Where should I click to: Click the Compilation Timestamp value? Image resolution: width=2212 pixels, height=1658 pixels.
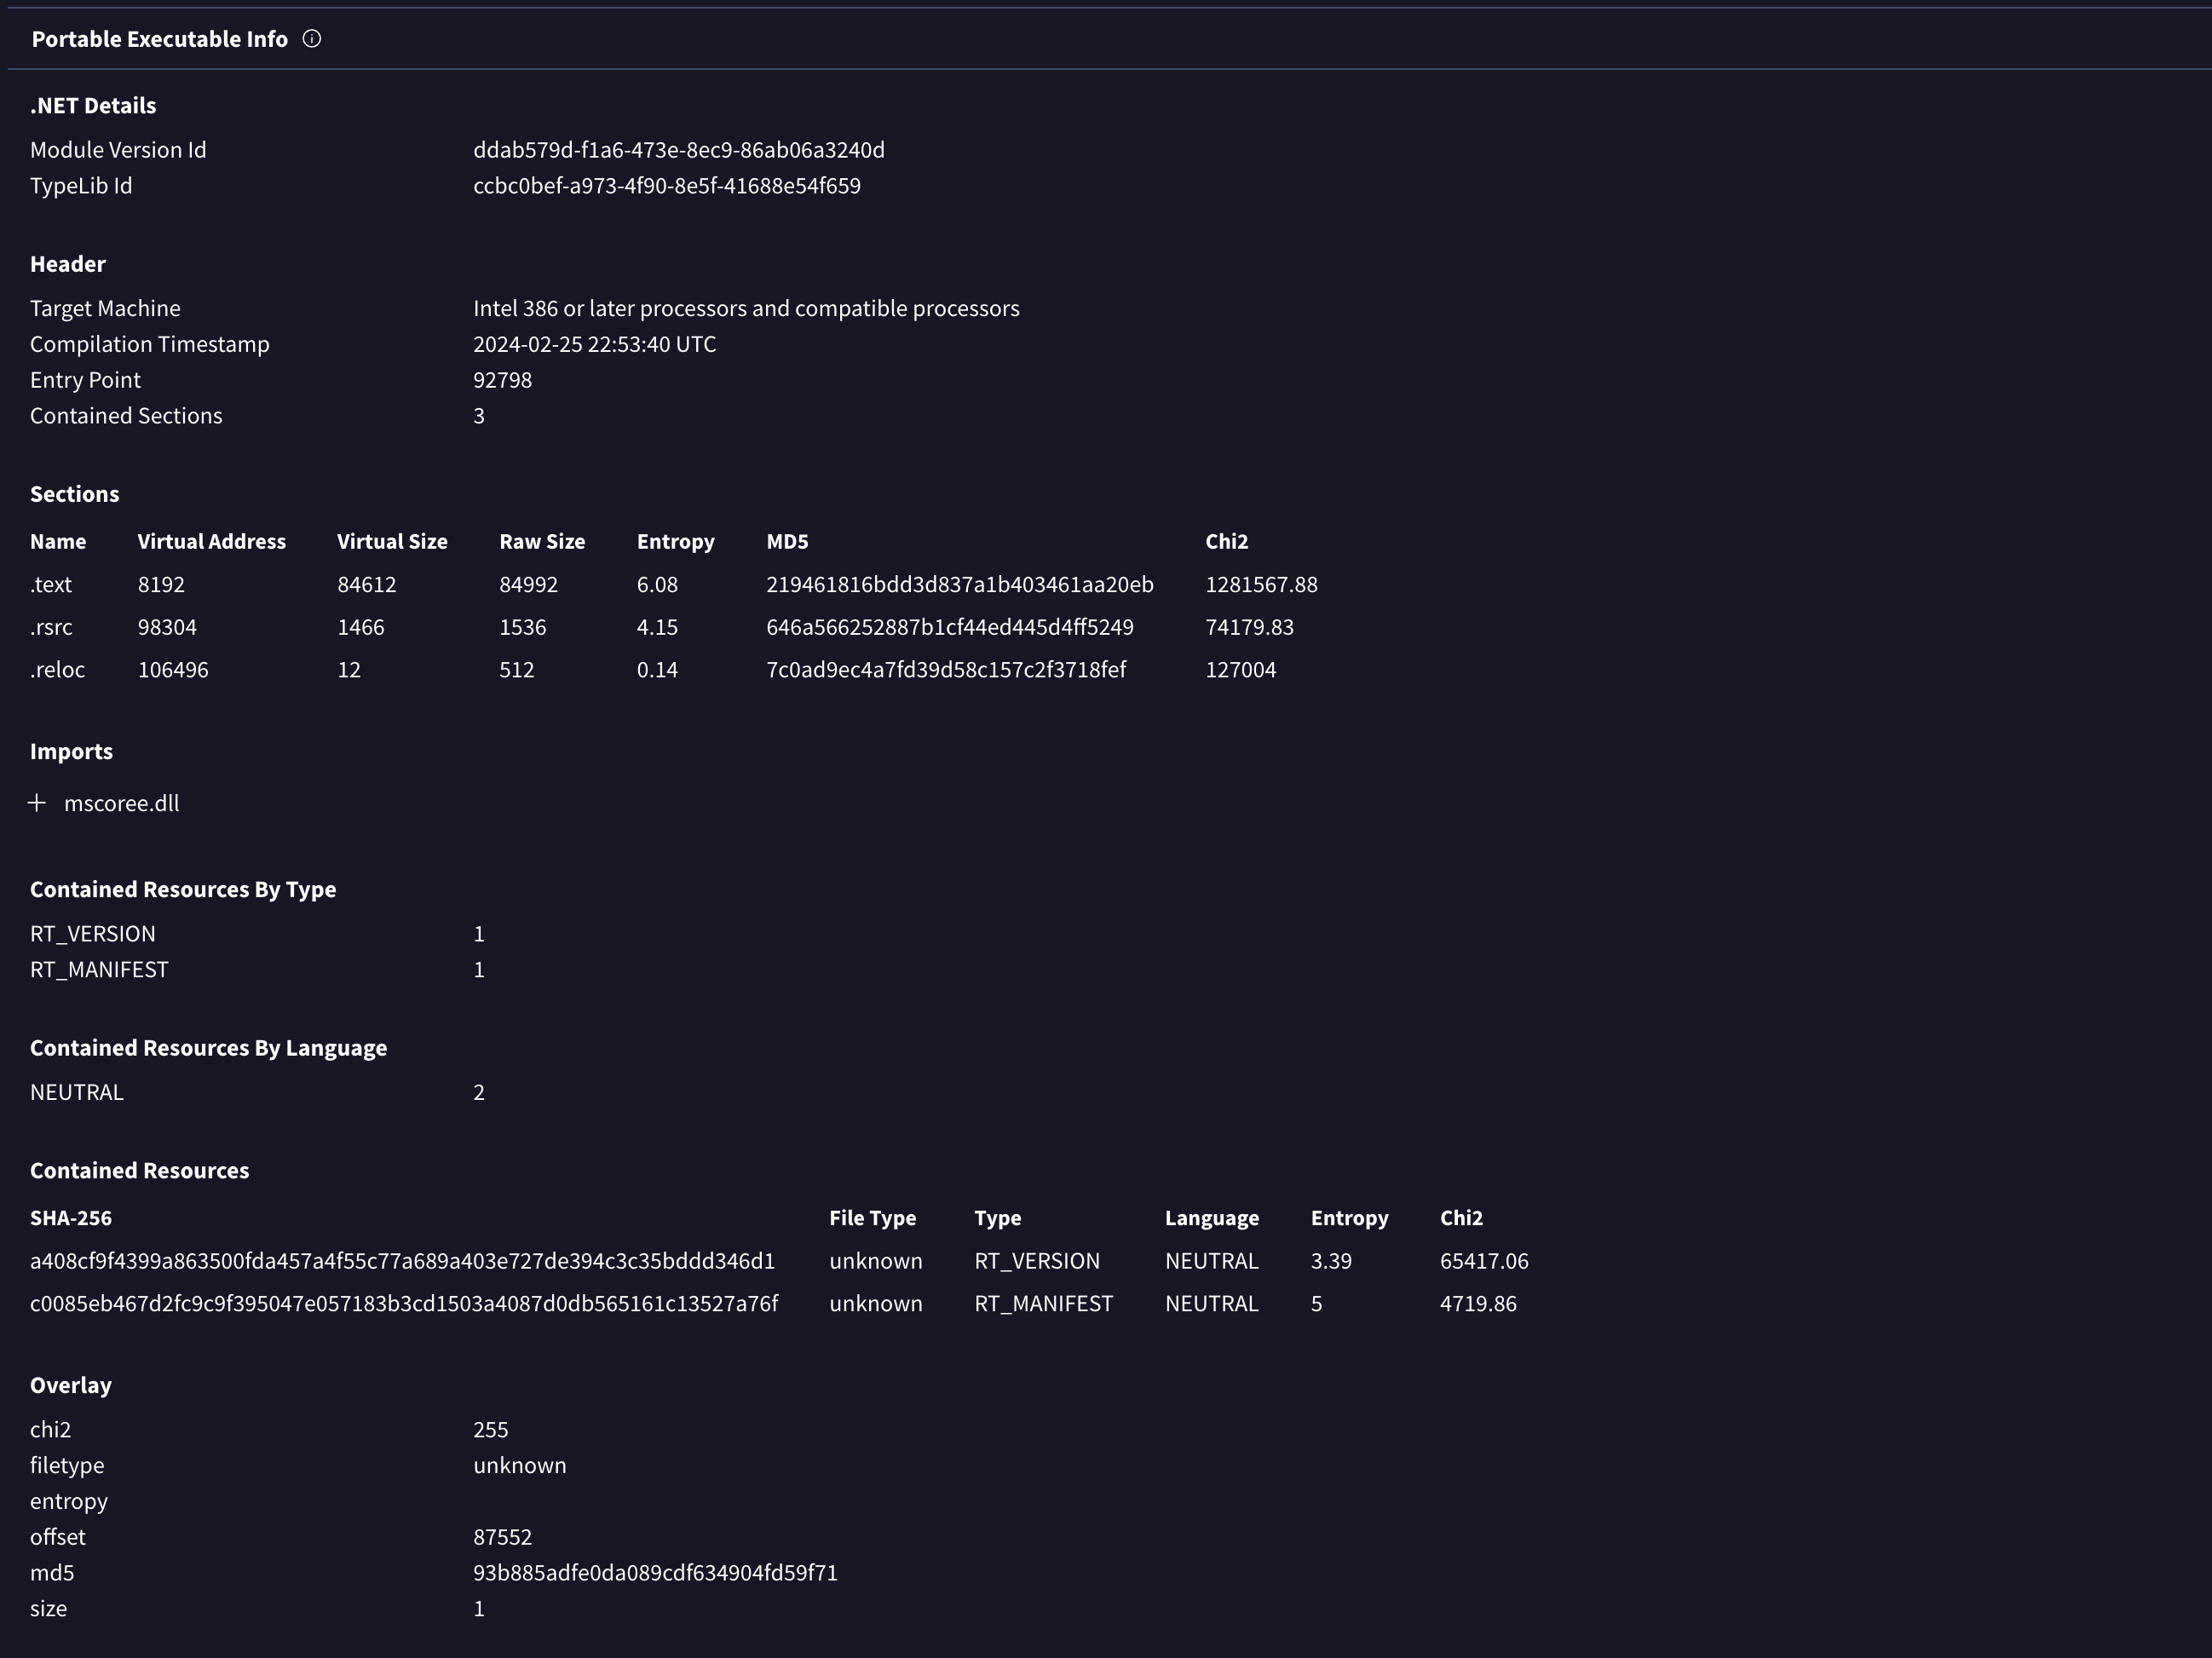[x=594, y=344]
